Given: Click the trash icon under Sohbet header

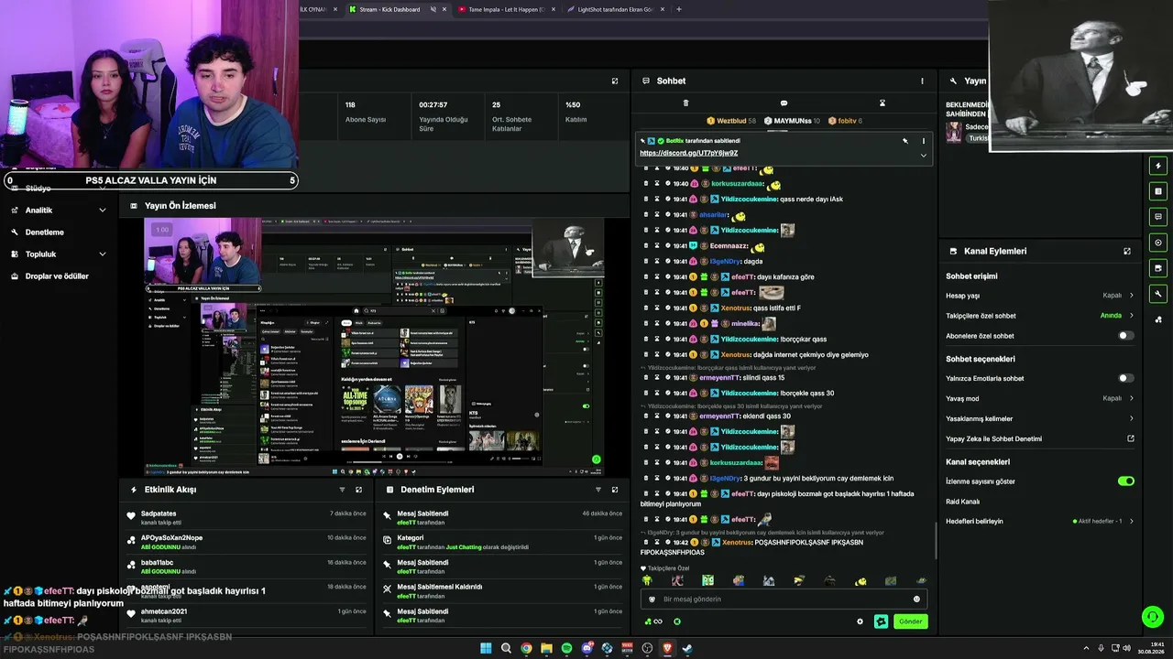Looking at the screenshot, I should pyautogui.click(x=685, y=103).
